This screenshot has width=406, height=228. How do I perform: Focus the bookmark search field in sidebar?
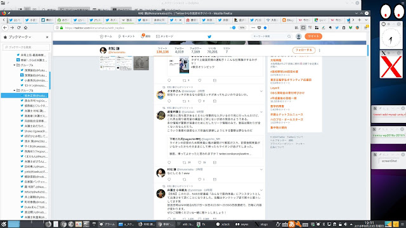click(x=27, y=47)
